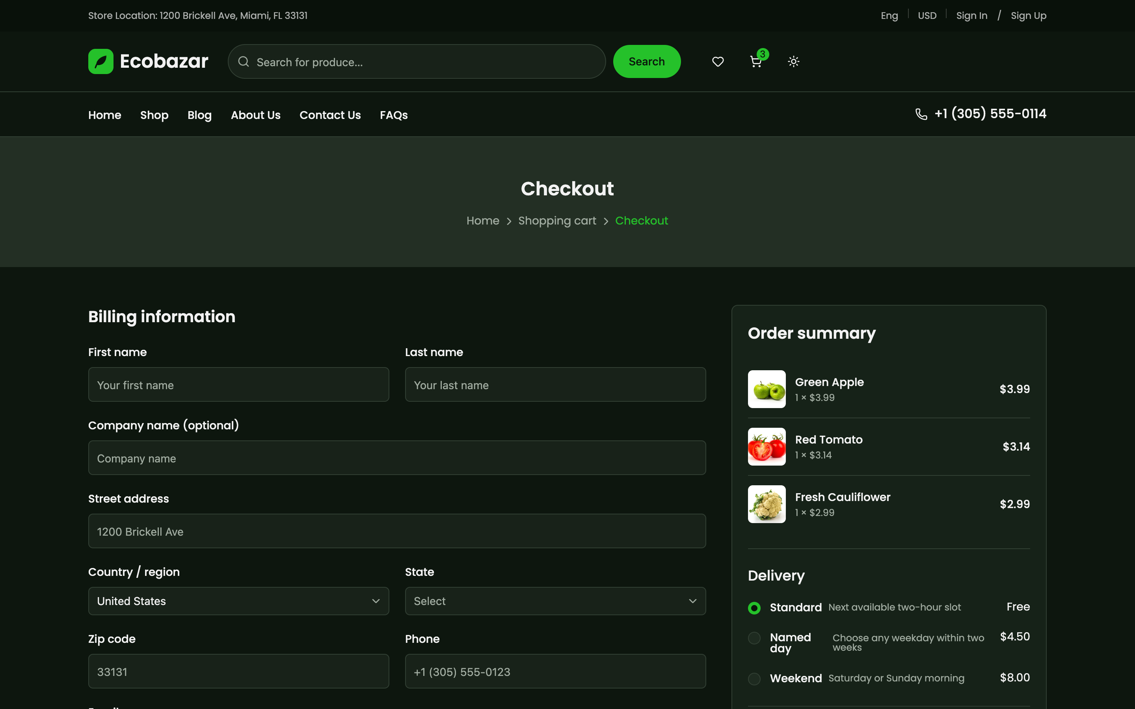Open the State select dropdown
Viewport: 1135px width, 709px height.
pos(555,601)
